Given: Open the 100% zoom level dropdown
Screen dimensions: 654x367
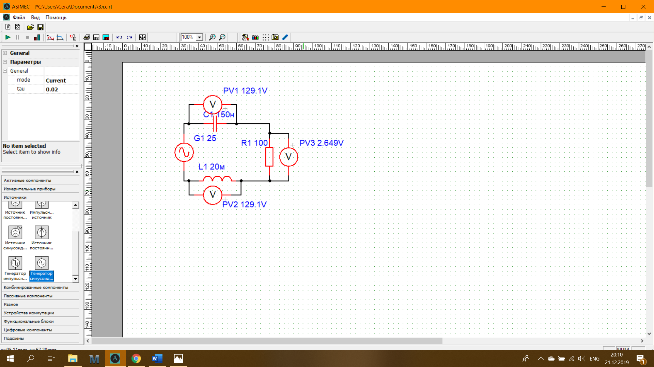Looking at the screenshot, I should [200, 37].
